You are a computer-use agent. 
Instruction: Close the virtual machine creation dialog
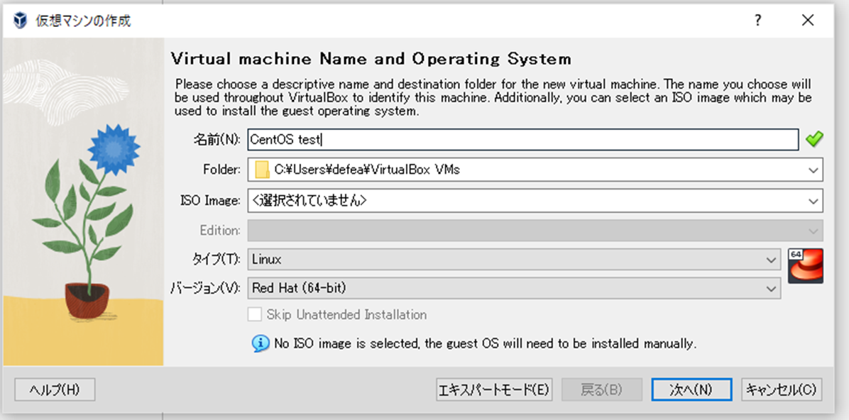click(x=807, y=21)
